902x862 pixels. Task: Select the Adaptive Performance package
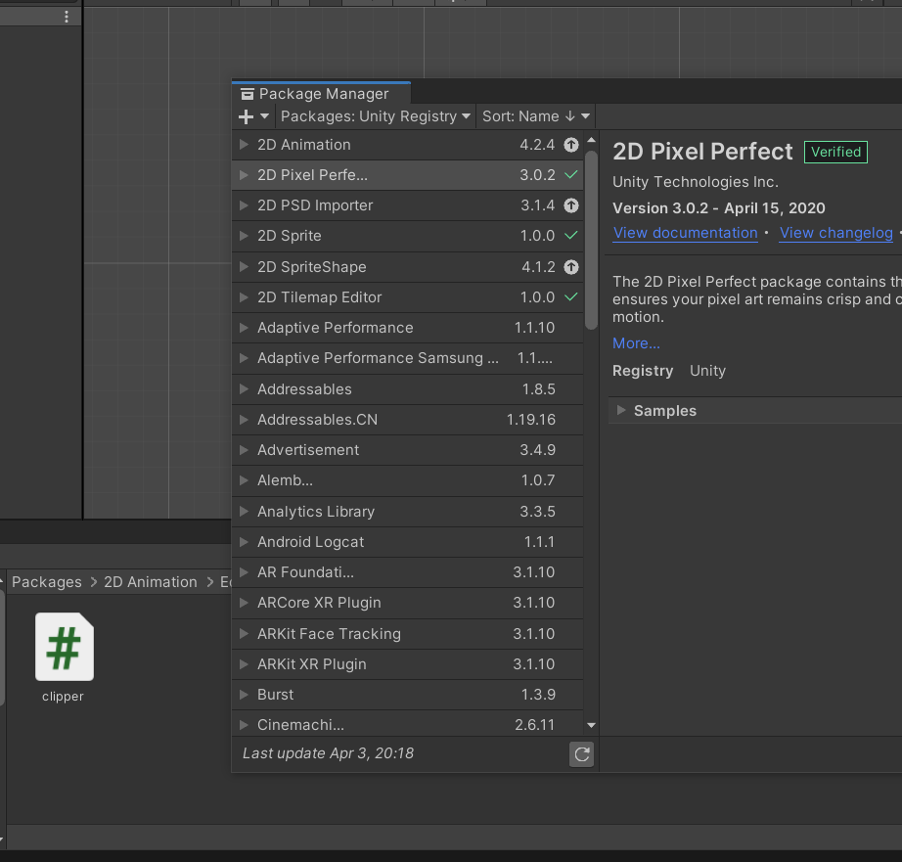[407, 328]
